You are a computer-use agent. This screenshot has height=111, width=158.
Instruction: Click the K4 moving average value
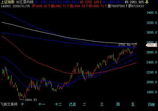(112, 2)
